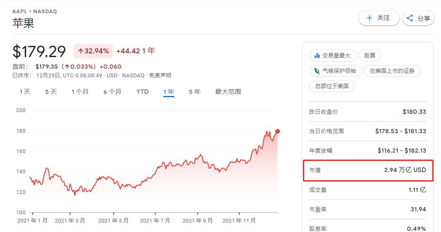Viewport: 441px width, 232px height.
Task: Click the 2021 年 3 月 axis label
Action: [70, 221]
